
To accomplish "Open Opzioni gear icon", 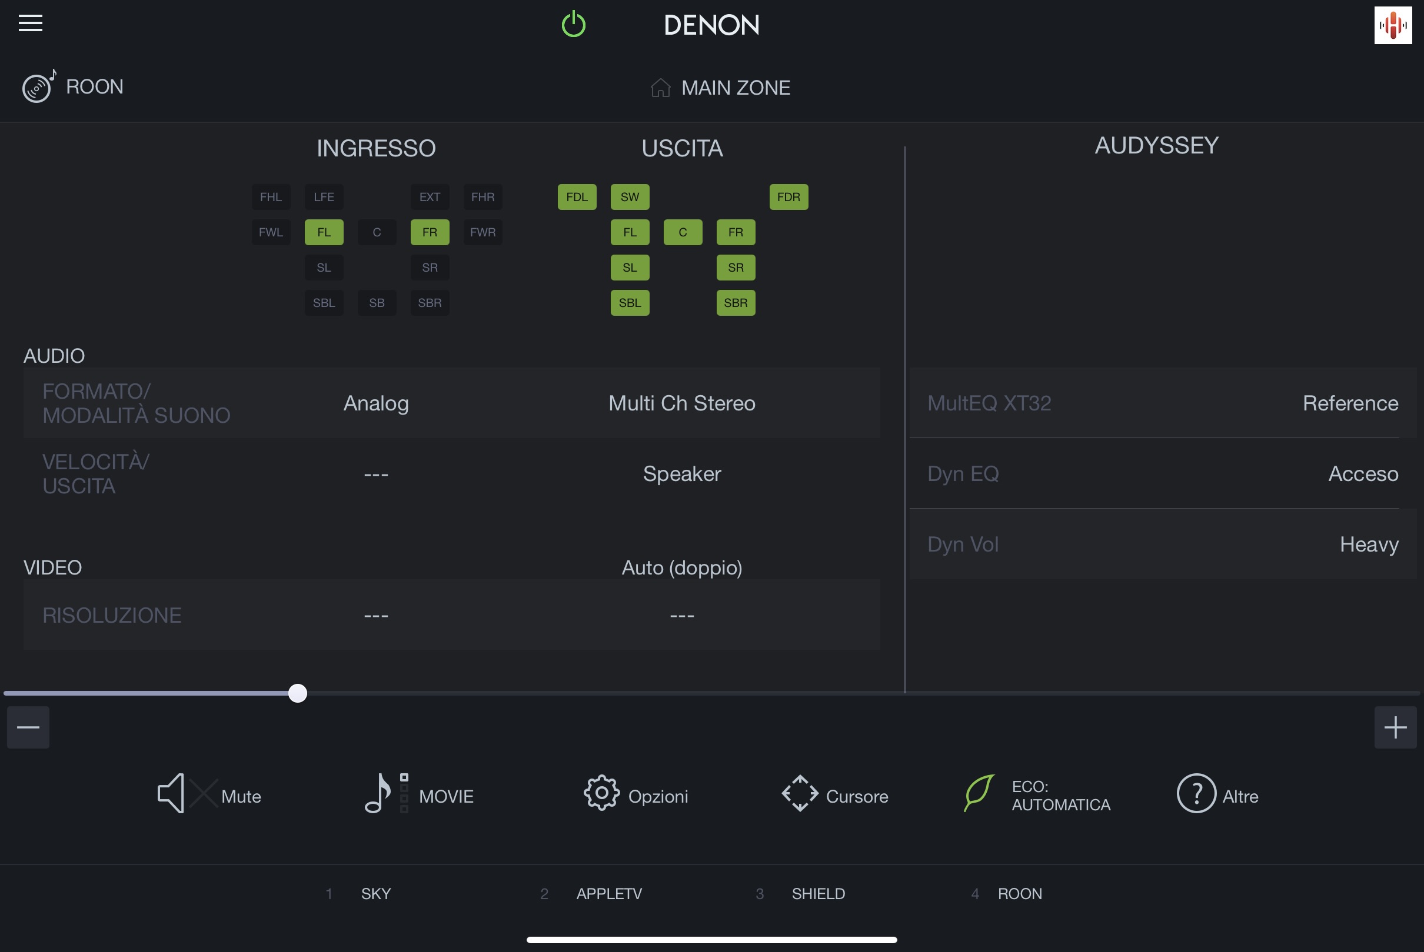I will point(601,793).
